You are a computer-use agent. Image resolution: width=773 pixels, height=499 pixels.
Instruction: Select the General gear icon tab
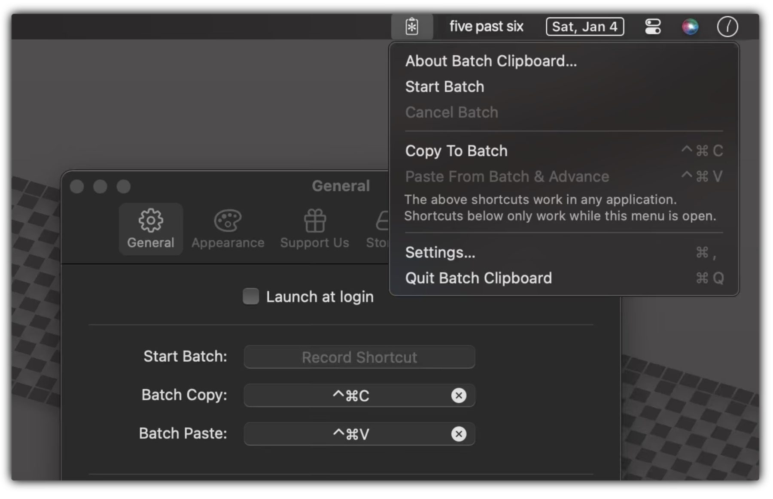pos(151,229)
